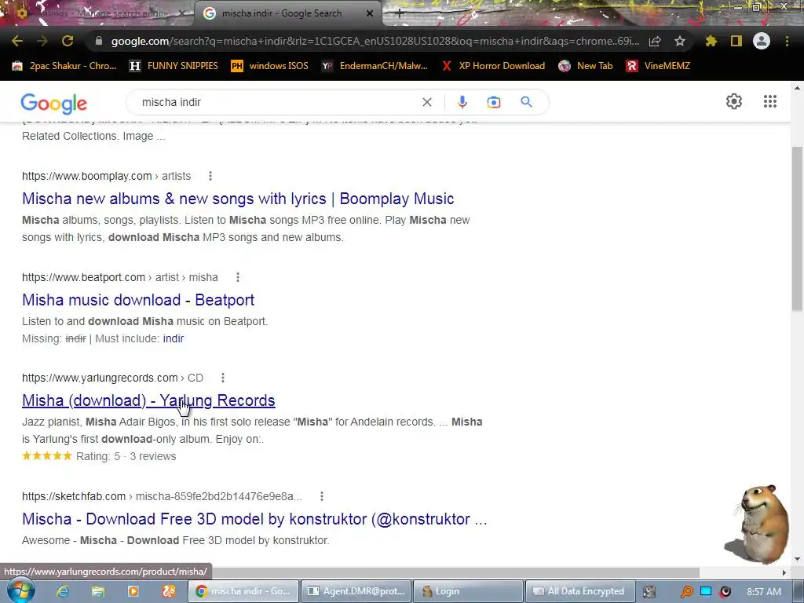
Task: Open Mischa Free 3D model Sketchfab link
Action: (254, 518)
